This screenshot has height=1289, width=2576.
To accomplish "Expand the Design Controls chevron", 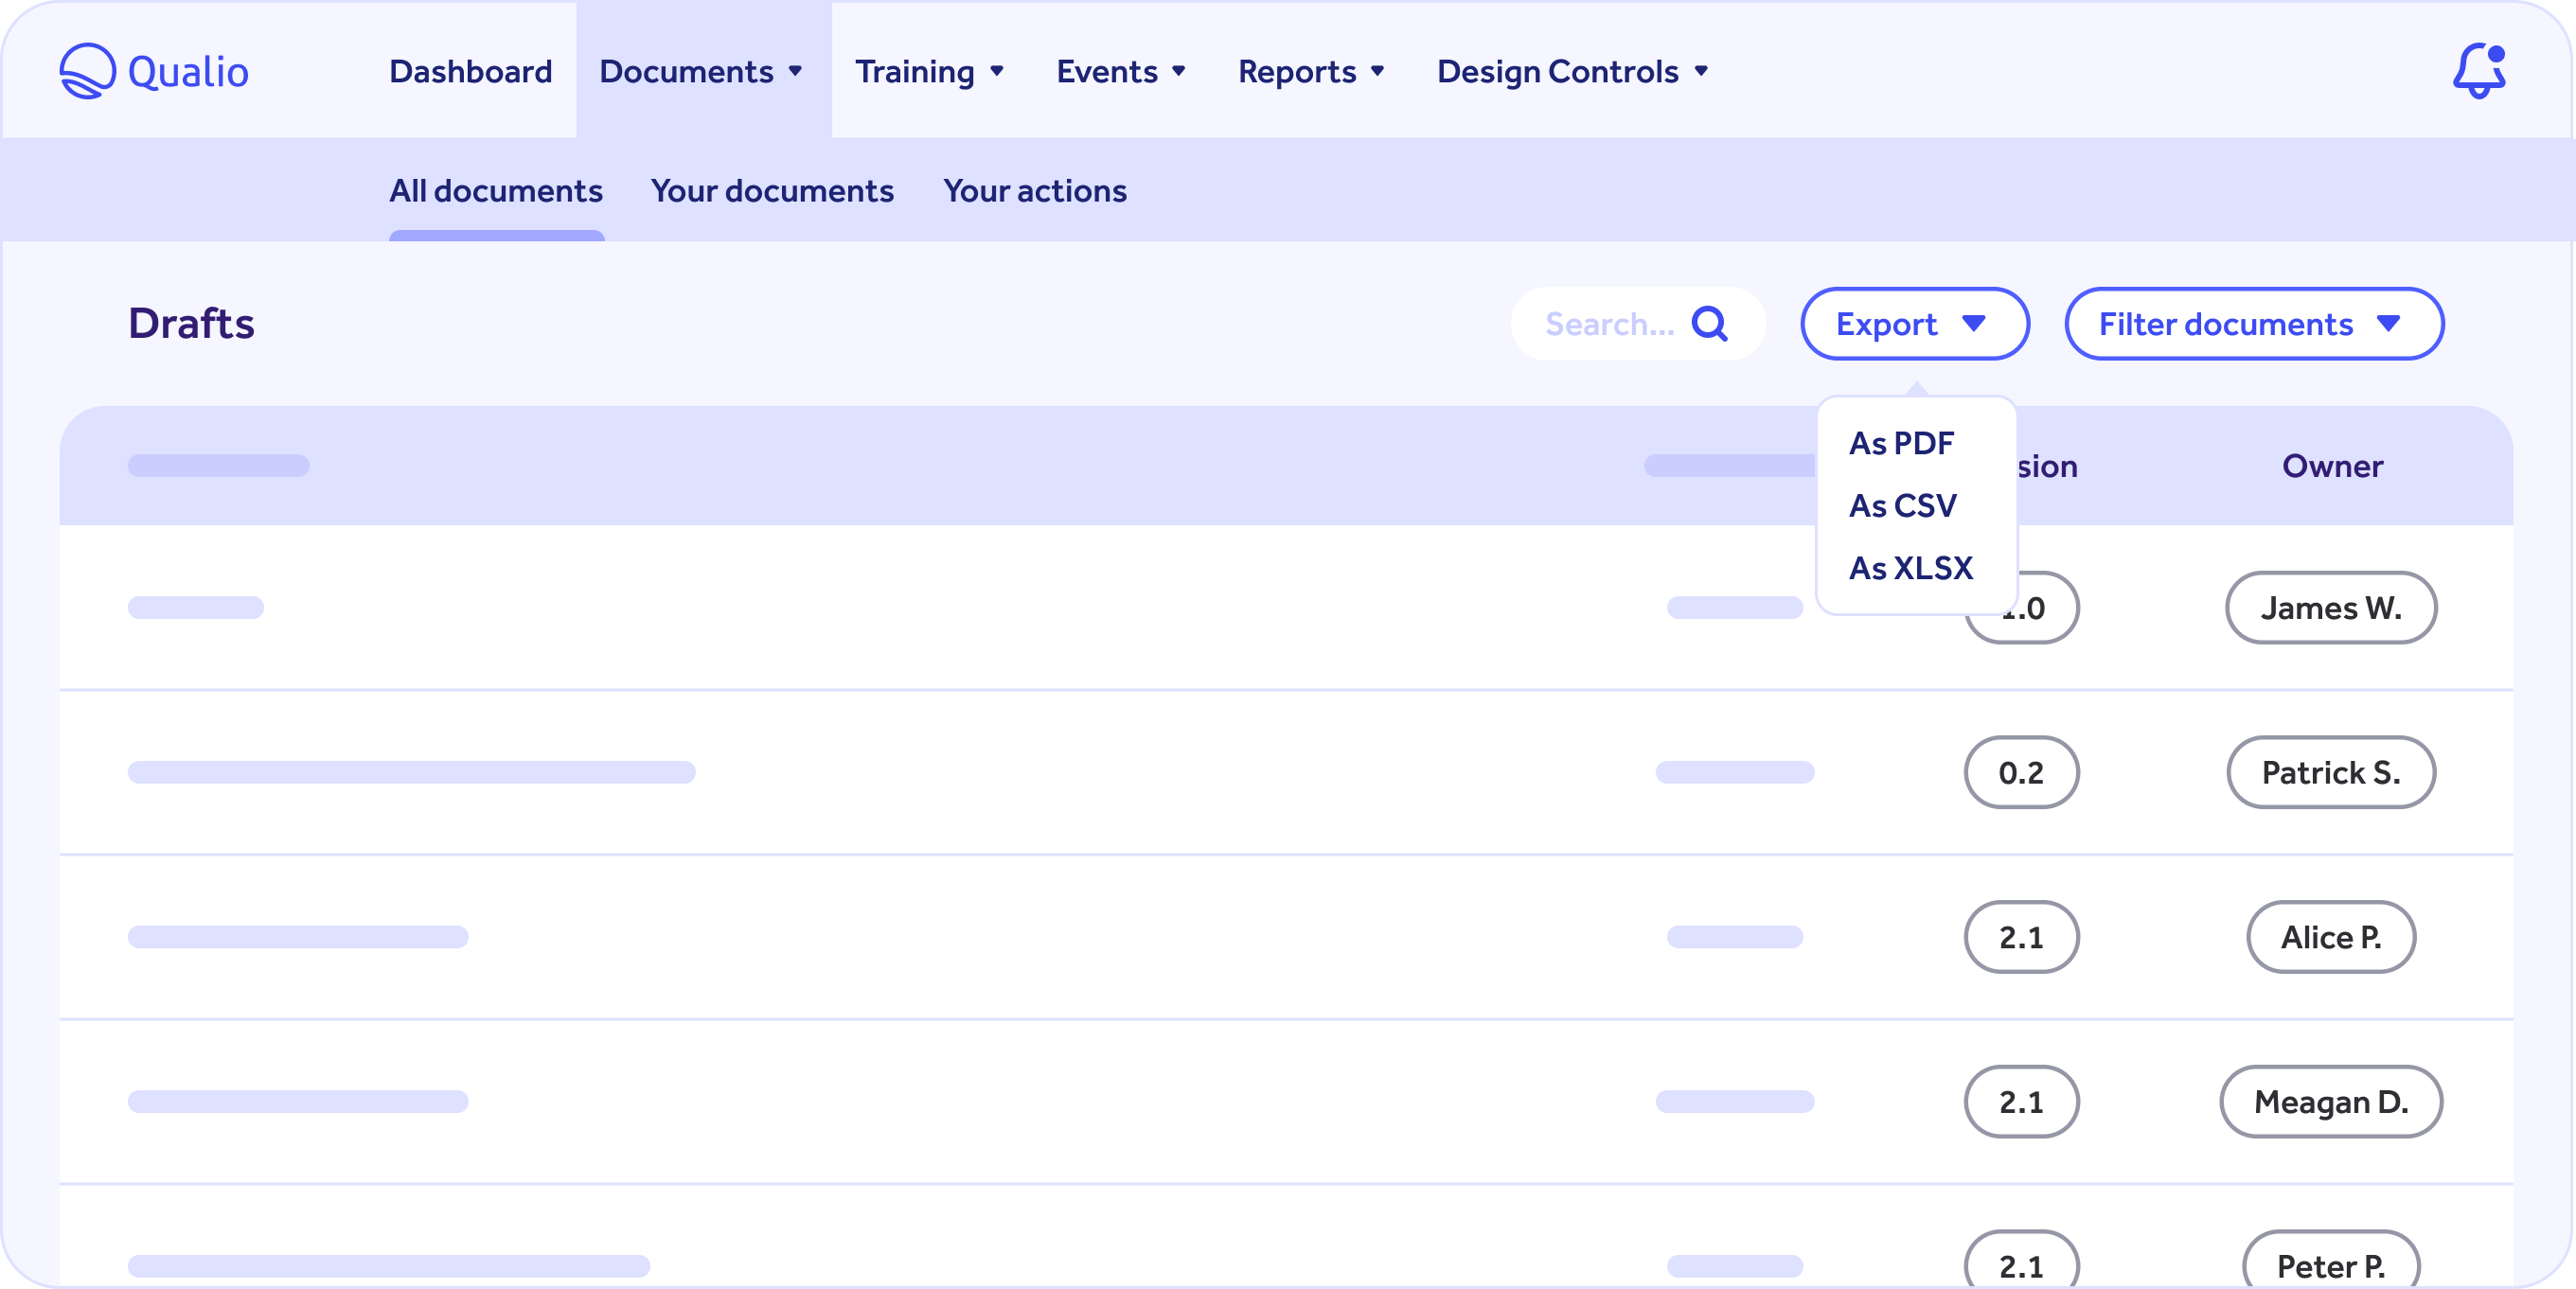I will coord(1701,71).
